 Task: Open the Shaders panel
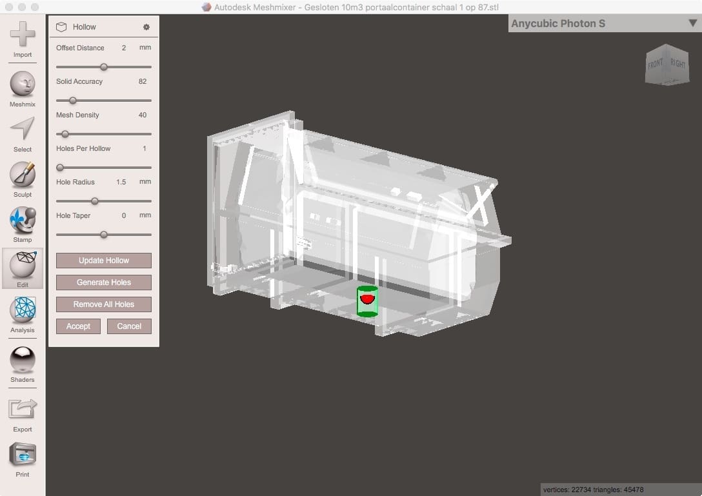click(x=23, y=364)
